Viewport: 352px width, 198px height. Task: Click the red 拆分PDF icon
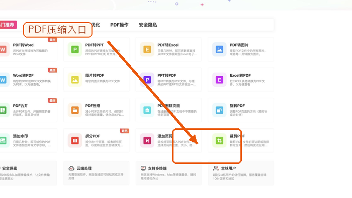click(x=75, y=140)
